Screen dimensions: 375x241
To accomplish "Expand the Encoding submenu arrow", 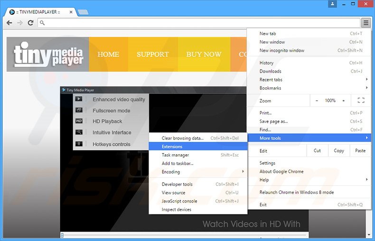I will coord(243,171).
